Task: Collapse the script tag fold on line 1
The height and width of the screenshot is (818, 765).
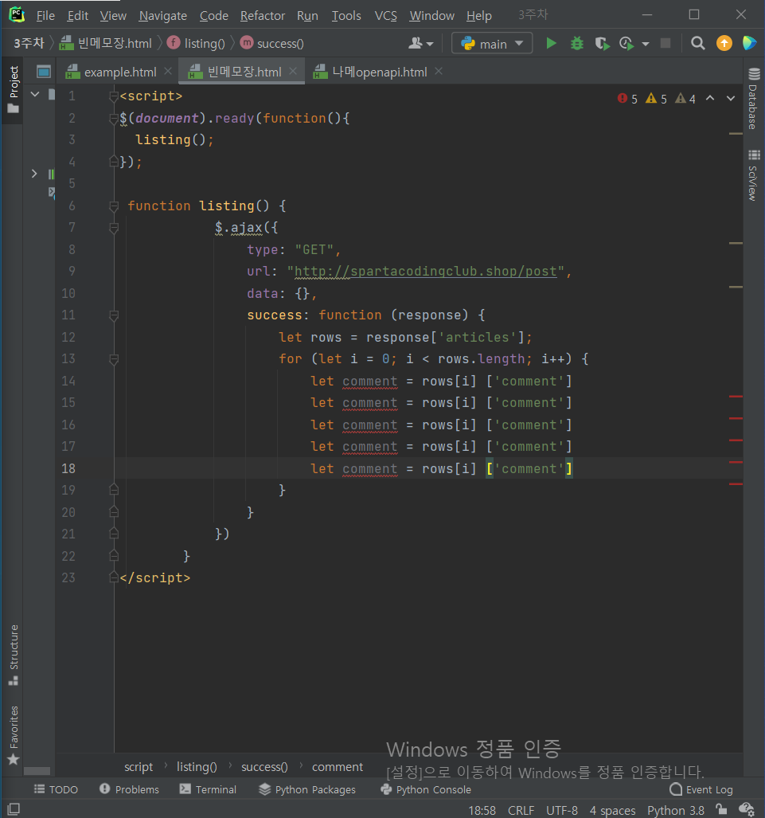Action: [x=114, y=96]
